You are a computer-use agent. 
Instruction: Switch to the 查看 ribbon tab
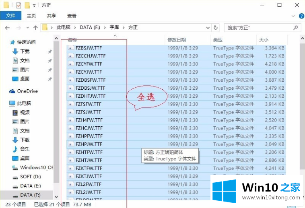pyautogui.click(x=72, y=16)
